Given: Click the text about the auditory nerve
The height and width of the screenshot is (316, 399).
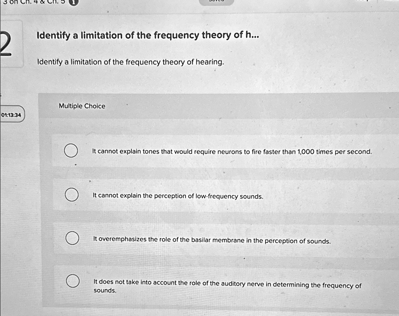Looking at the screenshot, I should 227,286.
